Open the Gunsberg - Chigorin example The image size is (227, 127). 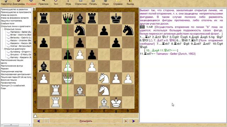21,52
